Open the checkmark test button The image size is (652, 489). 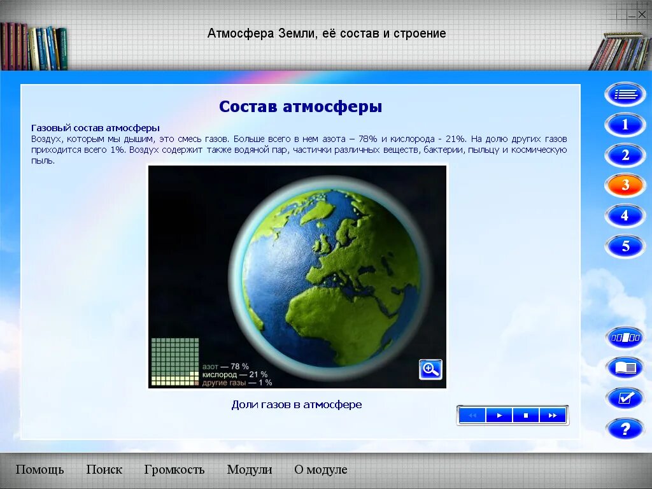point(625,399)
